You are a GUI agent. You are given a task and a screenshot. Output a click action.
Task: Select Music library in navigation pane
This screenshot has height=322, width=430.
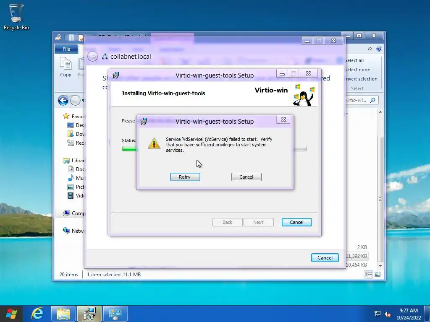coord(76,178)
